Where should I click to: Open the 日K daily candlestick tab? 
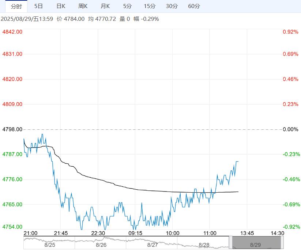61,6
